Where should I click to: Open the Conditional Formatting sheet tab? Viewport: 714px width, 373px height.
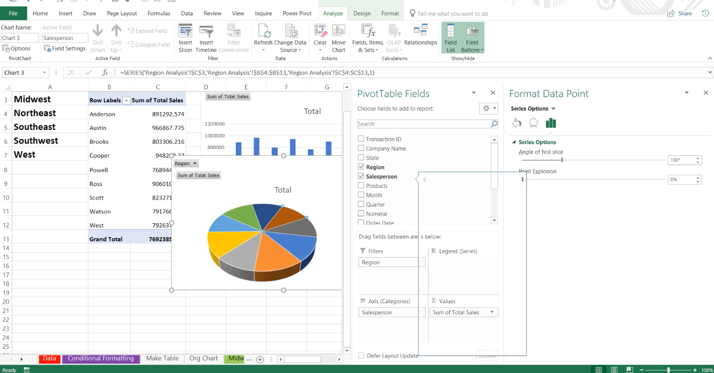(x=100, y=359)
